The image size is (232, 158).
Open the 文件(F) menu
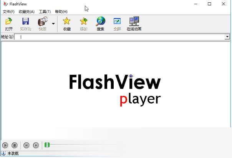click(8, 12)
